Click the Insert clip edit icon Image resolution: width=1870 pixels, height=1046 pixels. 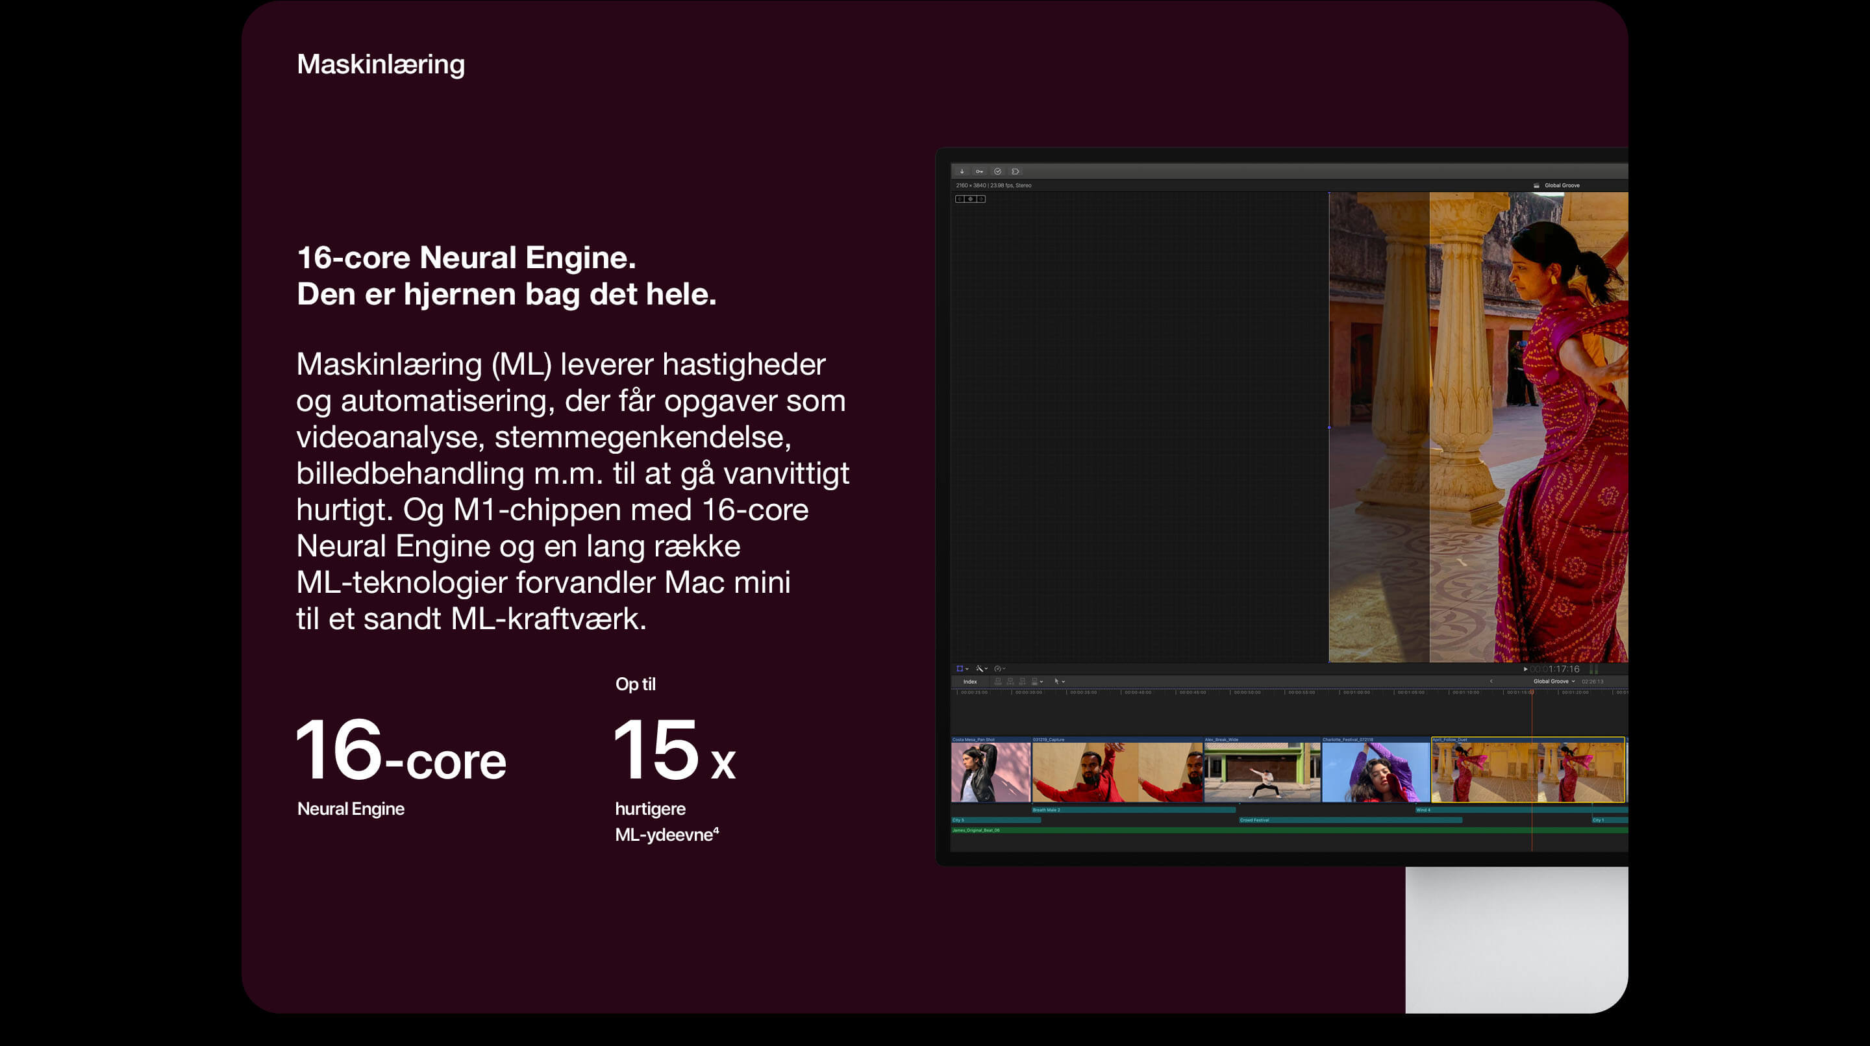pos(1010,682)
